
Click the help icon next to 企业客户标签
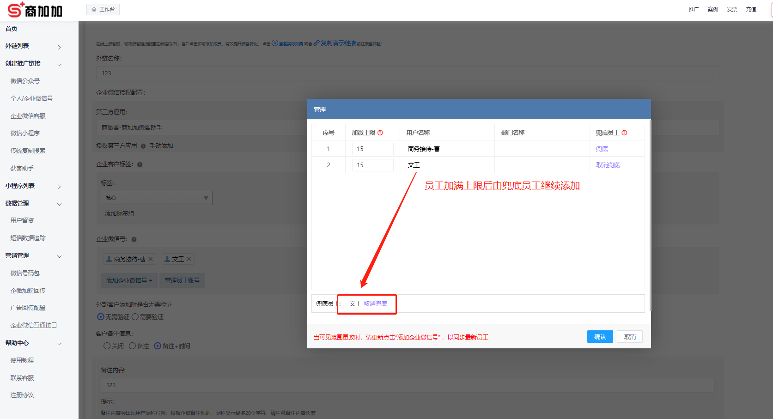(140, 164)
